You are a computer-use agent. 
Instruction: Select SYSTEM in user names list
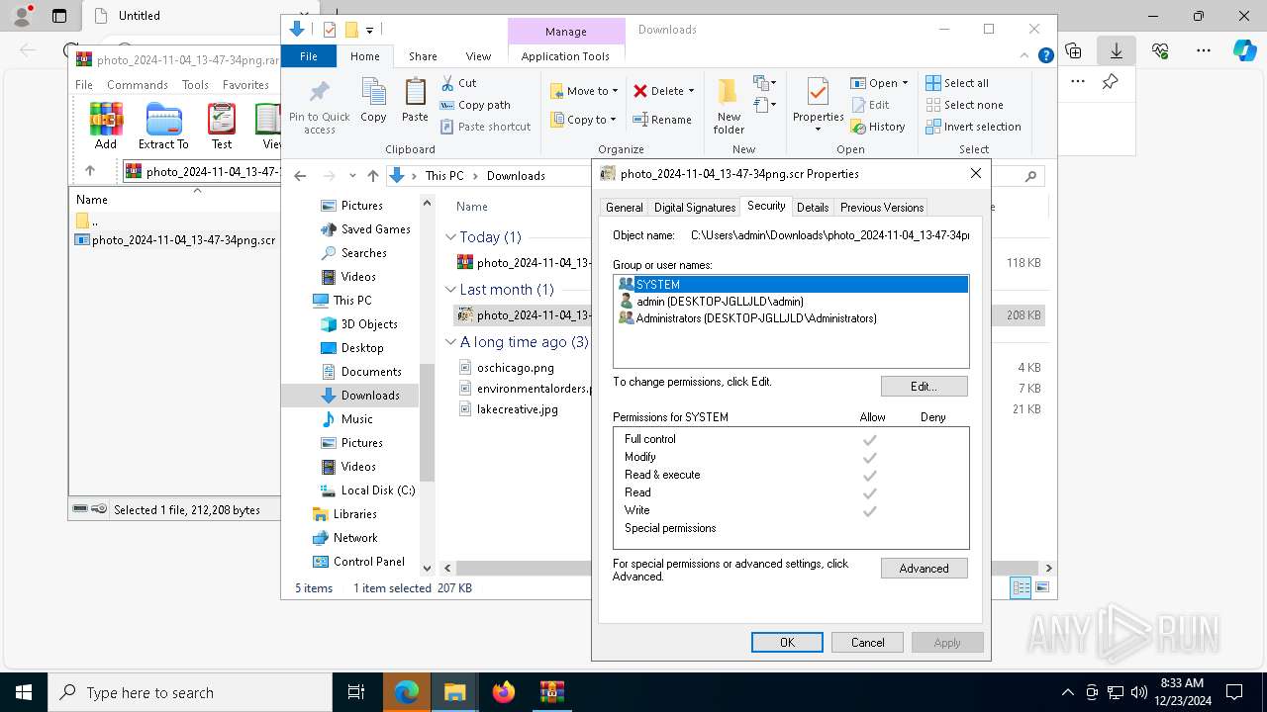click(791, 285)
